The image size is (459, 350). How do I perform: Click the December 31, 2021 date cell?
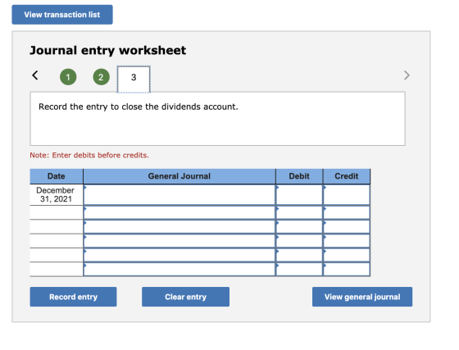pos(56,194)
